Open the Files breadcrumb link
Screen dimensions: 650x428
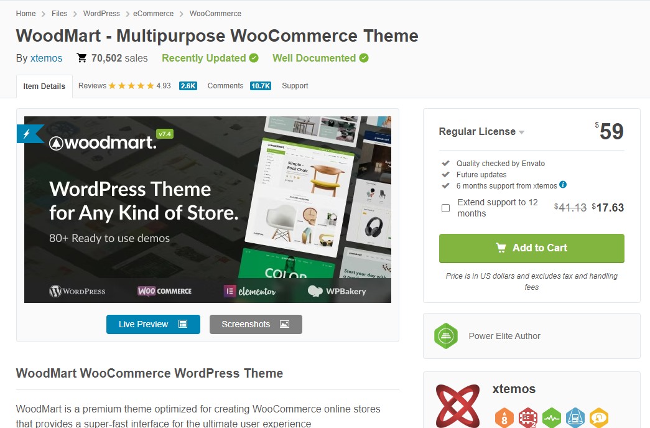59,14
